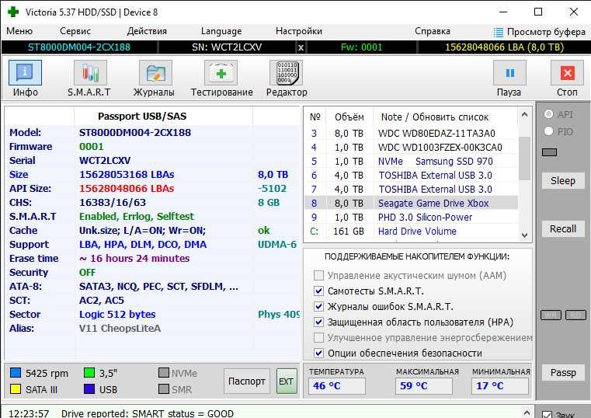The height and width of the screenshot is (418, 591).
Task: Click the МИНИМАЛЬНАЯ 17 °C field
Action: 500,386
